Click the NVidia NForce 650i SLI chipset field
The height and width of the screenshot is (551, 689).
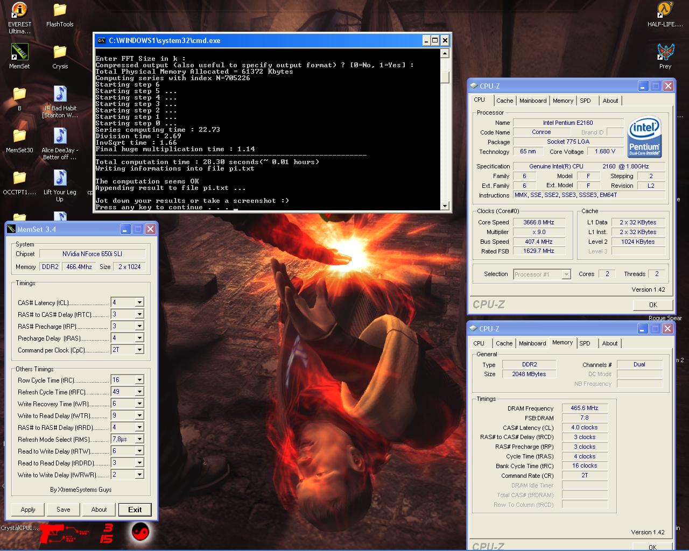[92, 253]
